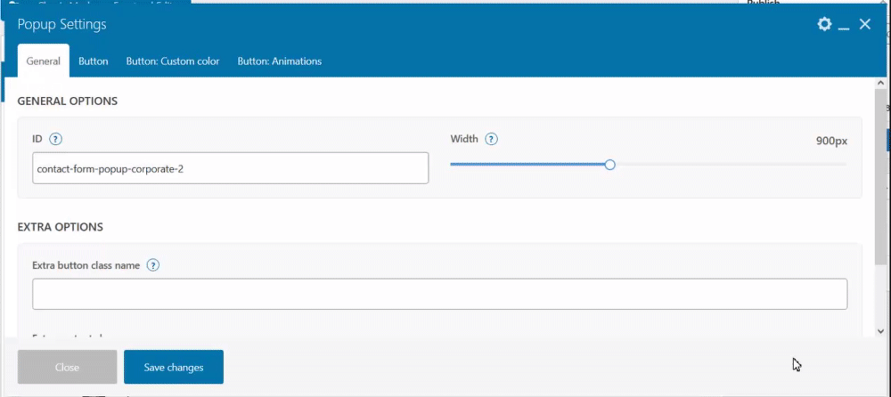Click the Extra button class name input
The image size is (891, 397).
coord(440,294)
